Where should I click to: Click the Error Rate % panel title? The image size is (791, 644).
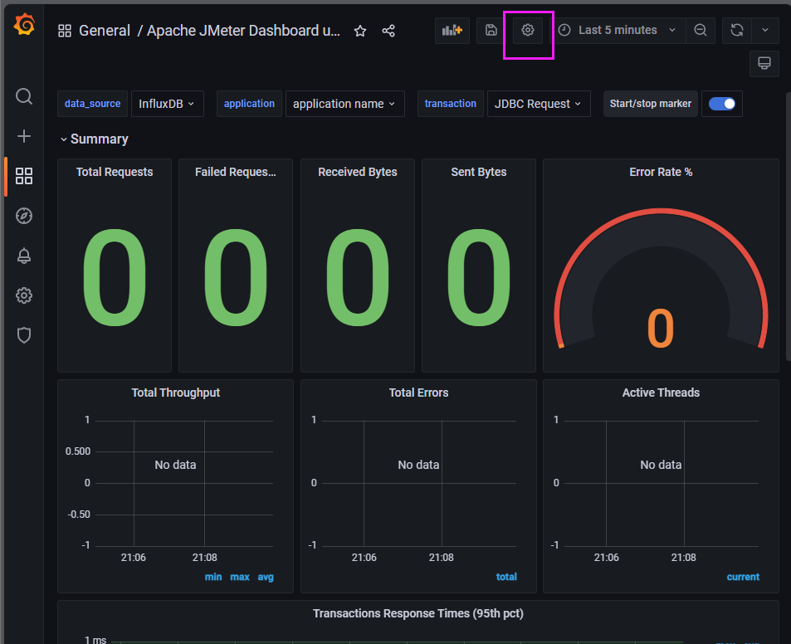[661, 172]
